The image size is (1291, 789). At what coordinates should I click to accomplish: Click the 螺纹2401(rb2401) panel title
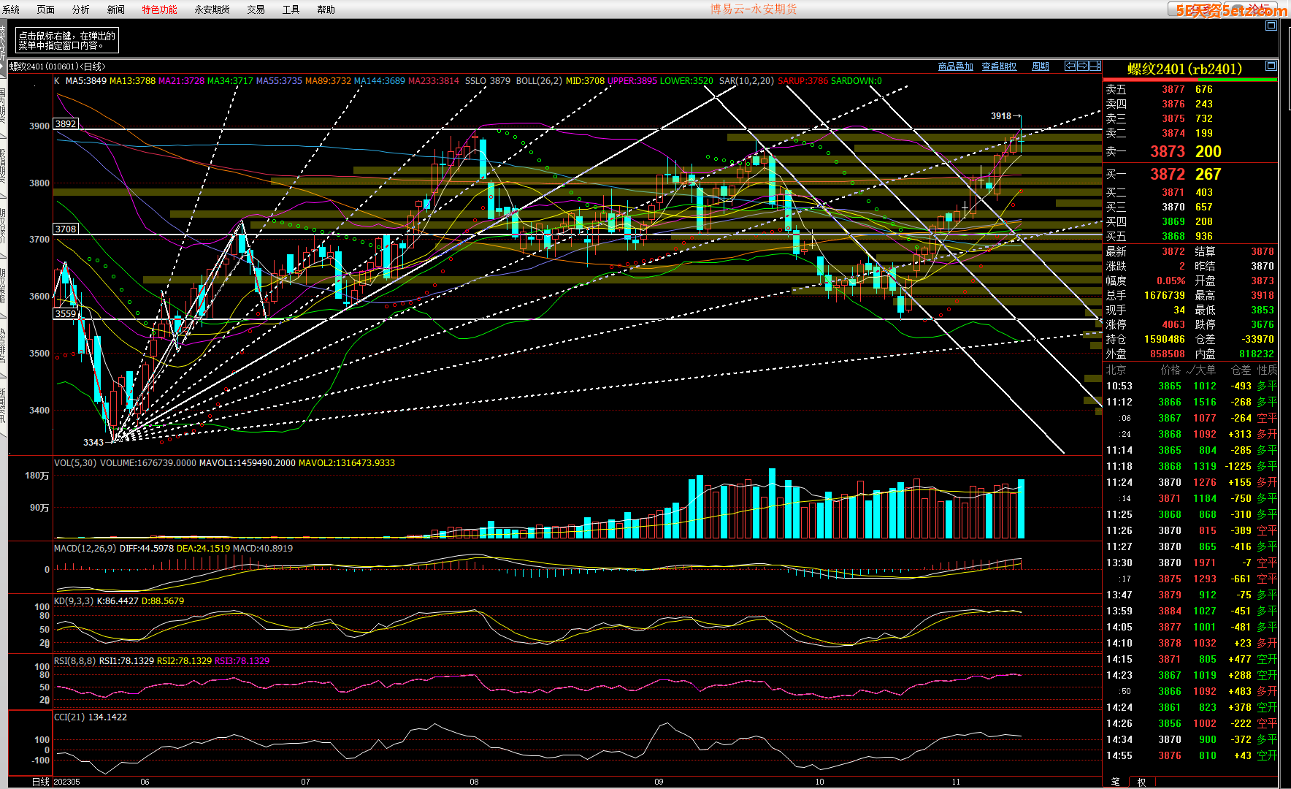click(1184, 69)
